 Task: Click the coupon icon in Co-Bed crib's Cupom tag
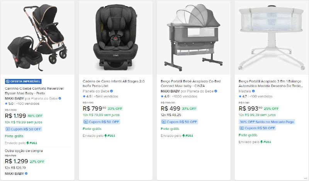click(163, 122)
